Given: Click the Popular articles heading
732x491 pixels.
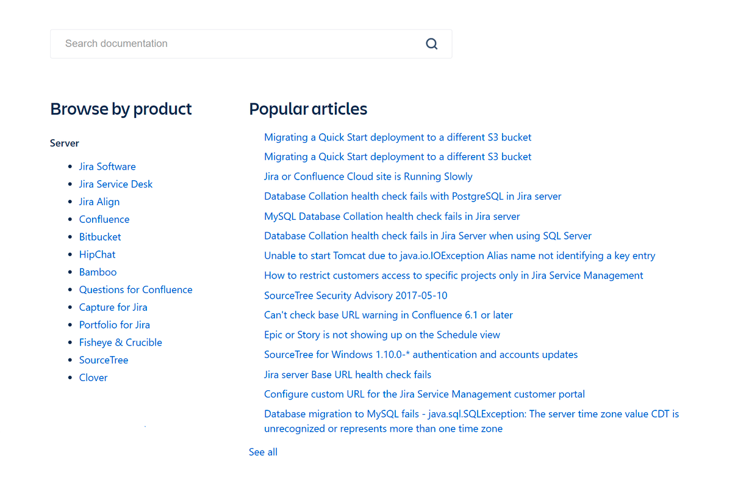Looking at the screenshot, I should point(308,109).
